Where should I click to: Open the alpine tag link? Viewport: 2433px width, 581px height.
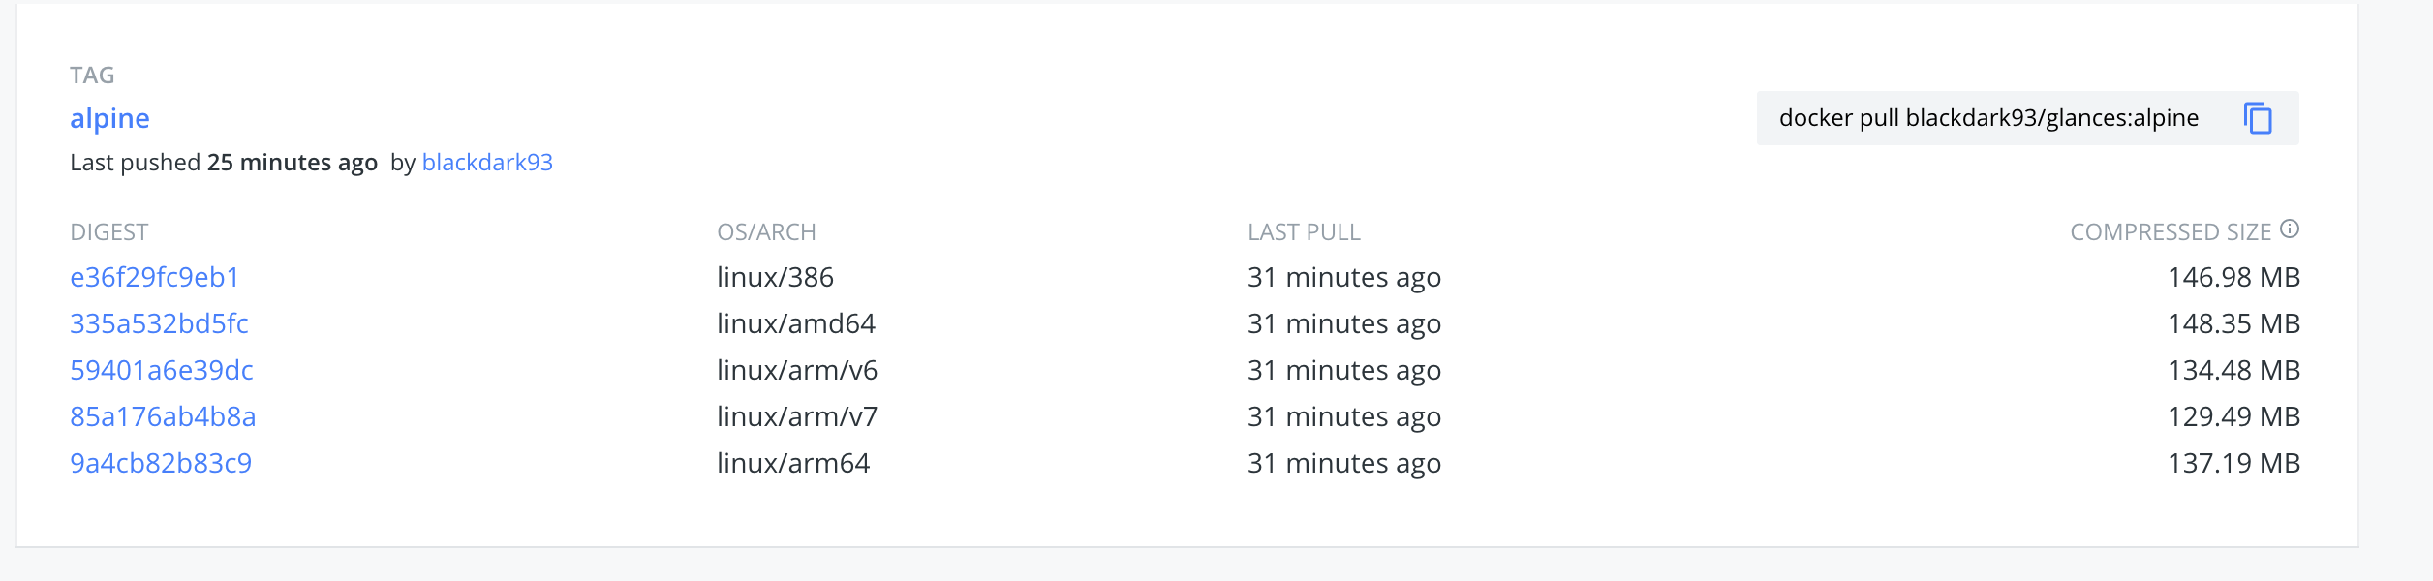pyautogui.click(x=109, y=118)
